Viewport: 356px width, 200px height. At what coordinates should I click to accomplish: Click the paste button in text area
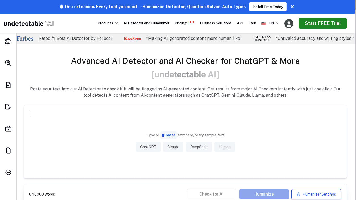[x=168, y=135]
